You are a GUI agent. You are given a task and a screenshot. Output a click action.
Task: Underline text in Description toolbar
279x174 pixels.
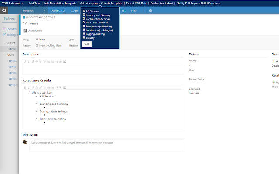tap(33, 61)
